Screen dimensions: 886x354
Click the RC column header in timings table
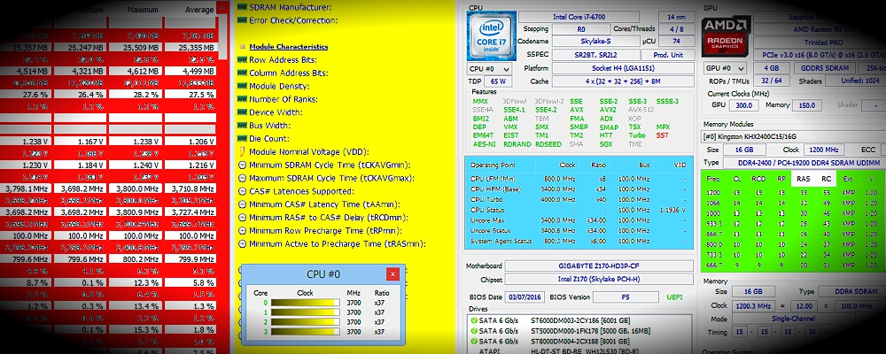pyautogui.click(x=827, y=179)
